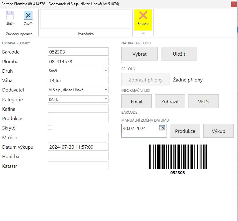Click Uložit under Nahrát přílohu
Image resolution: width=238 pixels, height=221 pixels.
(179, 54)
